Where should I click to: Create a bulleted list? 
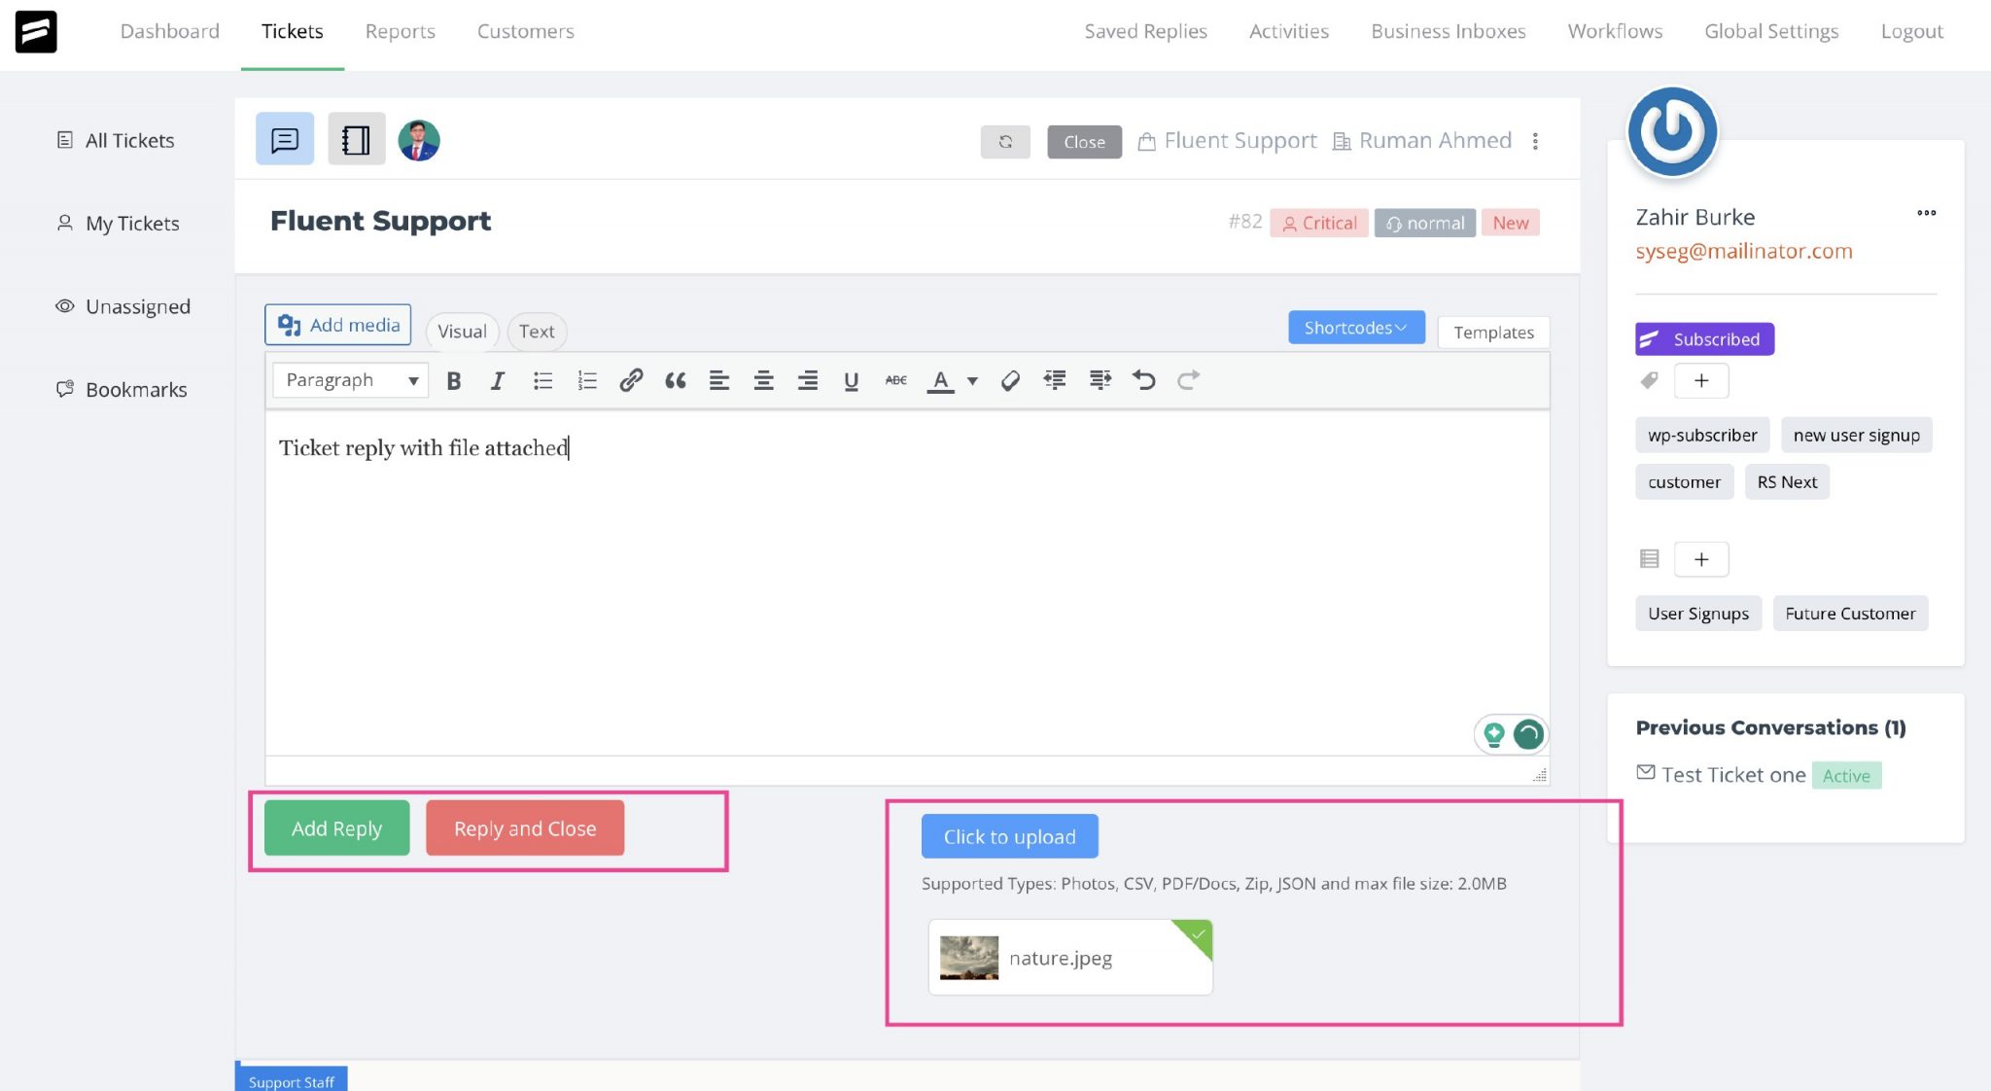(x=542, y=380)
